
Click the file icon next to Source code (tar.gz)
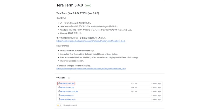coord(59,99)
